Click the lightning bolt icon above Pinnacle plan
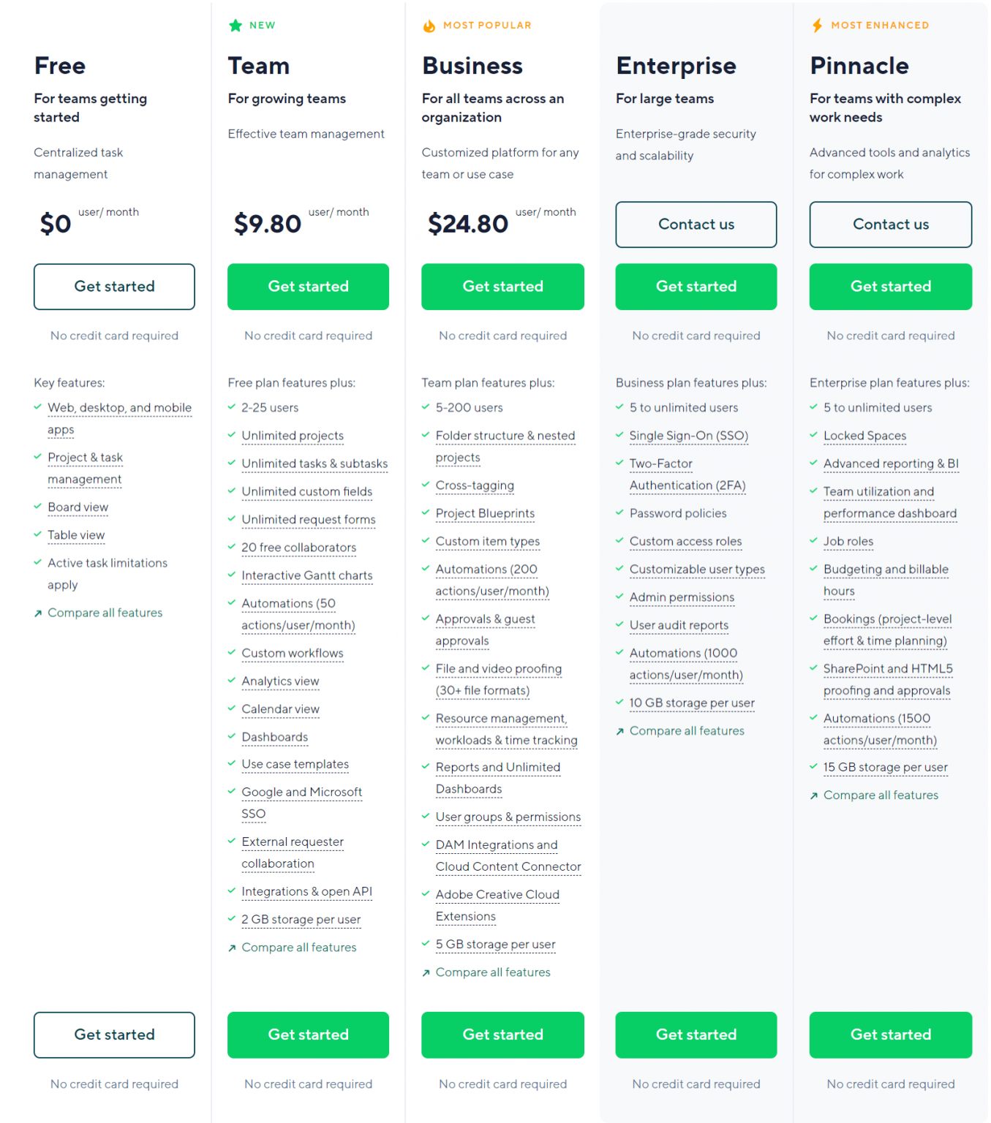991x1123 pixels. click(817, 25)
